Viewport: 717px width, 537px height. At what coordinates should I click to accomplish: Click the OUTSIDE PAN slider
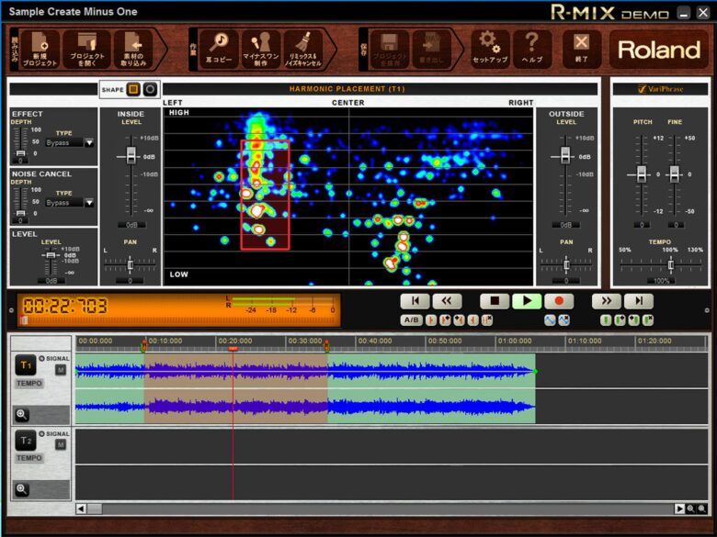(566, 264)
